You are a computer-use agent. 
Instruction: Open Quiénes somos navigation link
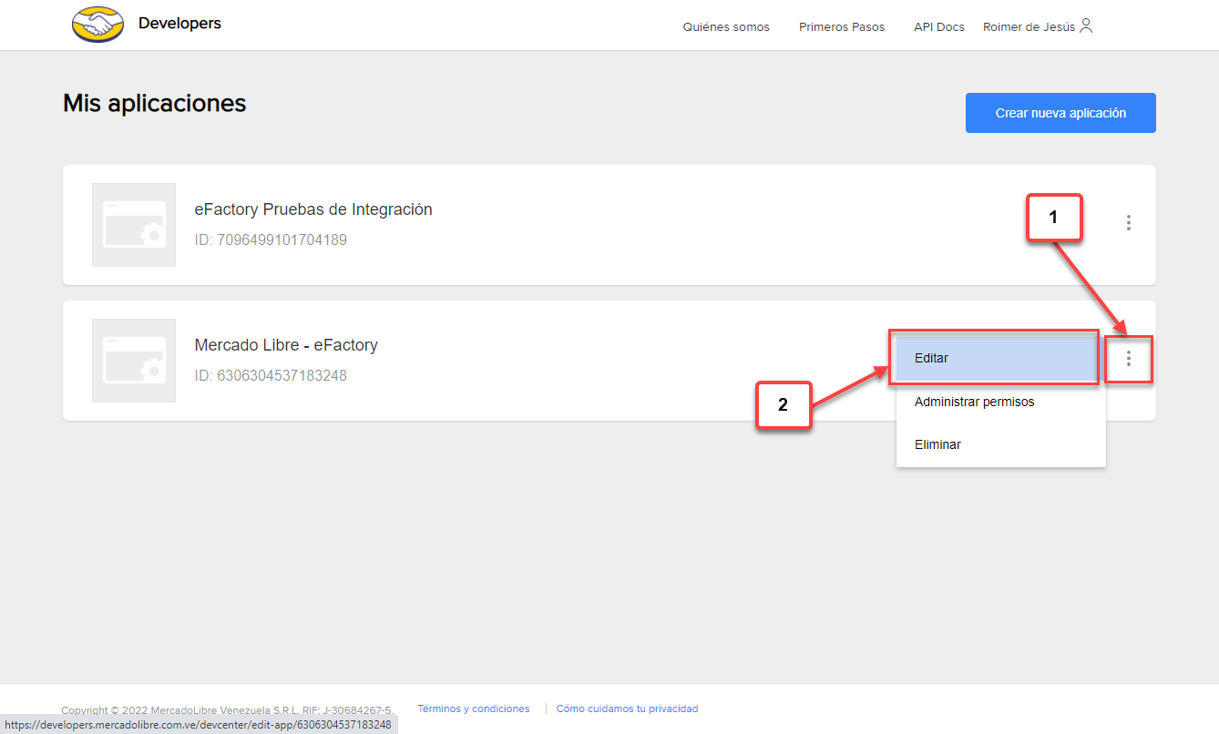tap(726, 27)
